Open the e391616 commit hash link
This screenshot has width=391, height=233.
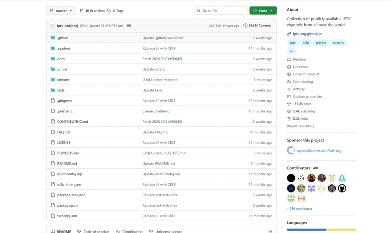click(215, 26)
